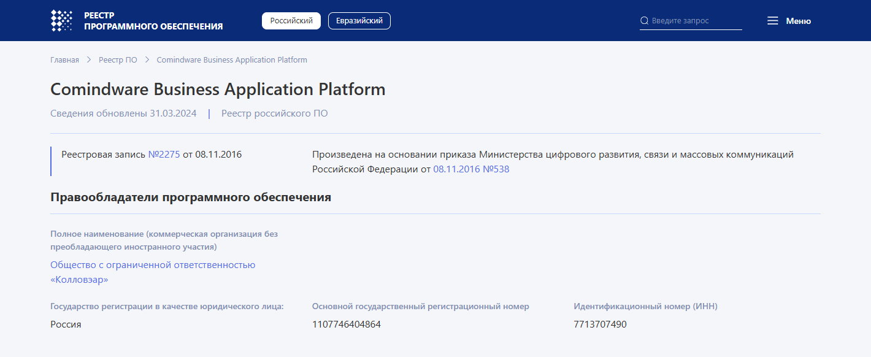This screenshot has width=871, height=357.
Task: Select the ОГРН number 1107746404864
Action: 346,324
